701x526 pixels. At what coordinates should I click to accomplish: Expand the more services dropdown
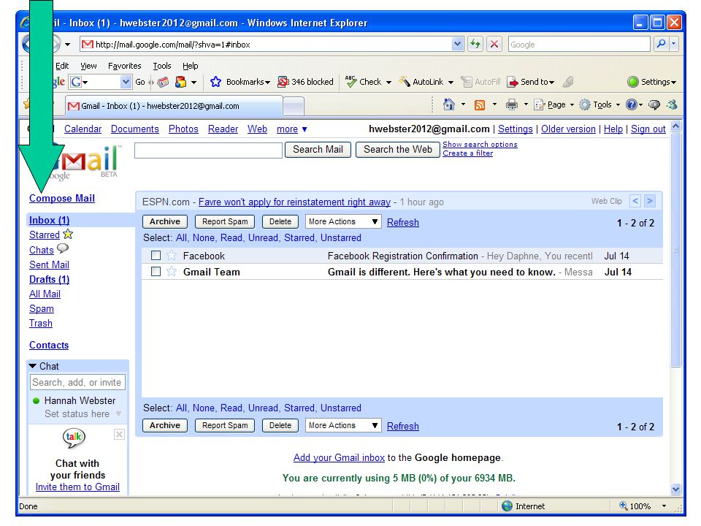coord(292,129)
